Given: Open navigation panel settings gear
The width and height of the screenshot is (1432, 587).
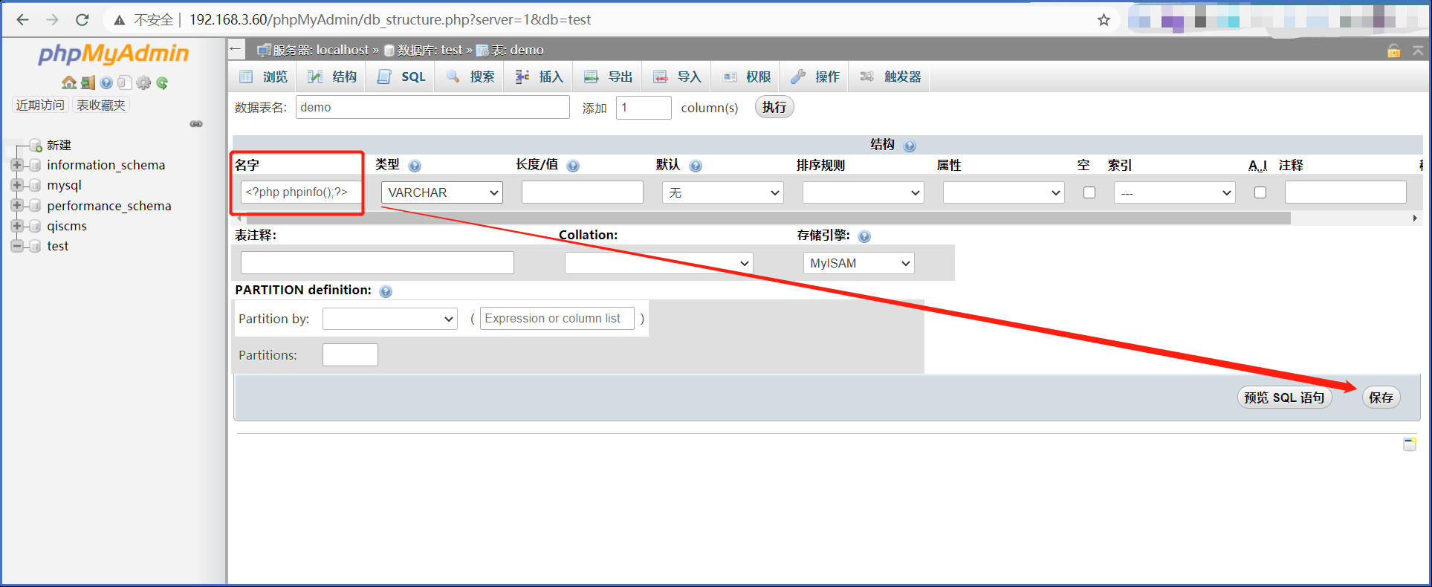Looking at the screenshot, I should [x=143, y=82].
